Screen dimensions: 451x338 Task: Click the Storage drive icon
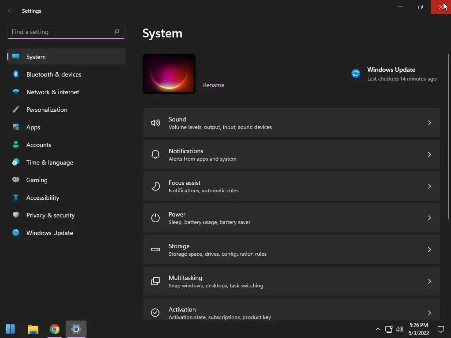pos(155,250)
